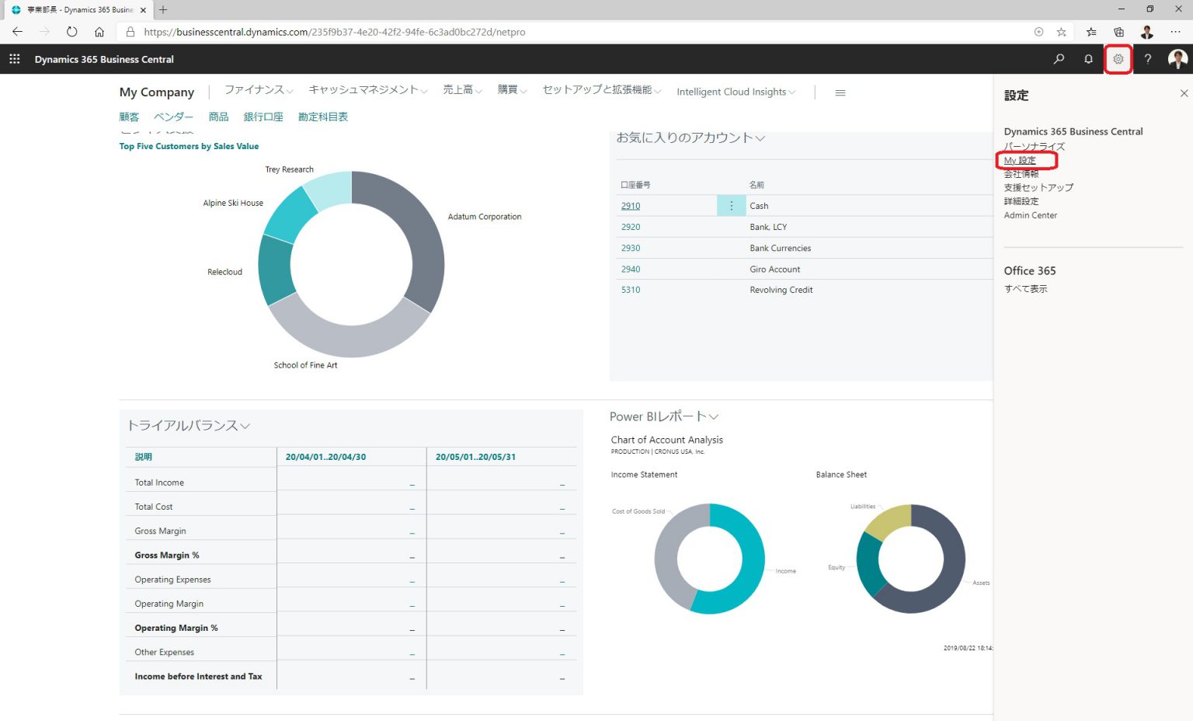Open browser favorites list icon

pos(1091,32)
